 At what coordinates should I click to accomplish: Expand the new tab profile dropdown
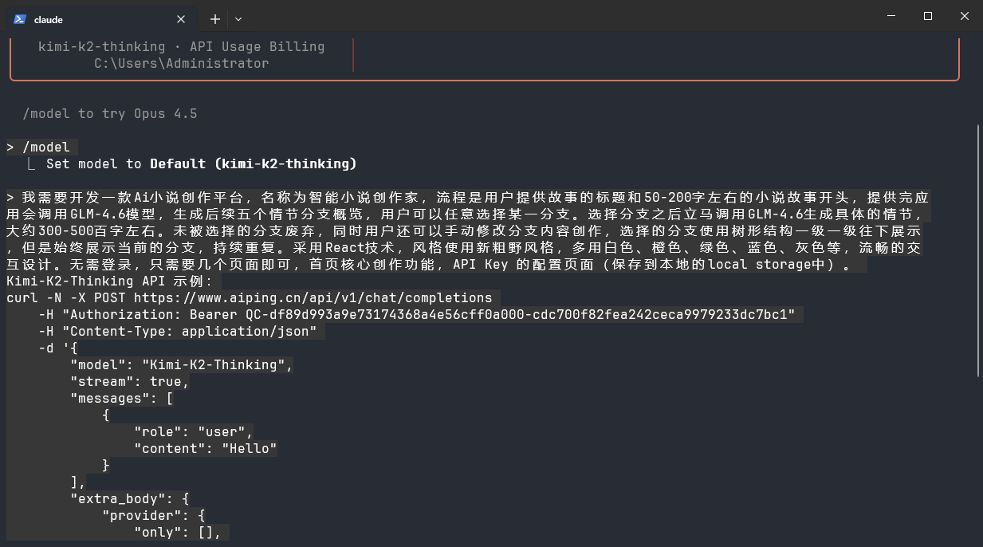(x=238, y=19)
